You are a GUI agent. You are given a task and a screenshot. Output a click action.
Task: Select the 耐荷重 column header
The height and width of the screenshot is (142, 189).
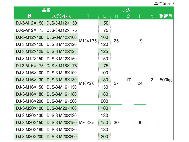click(x=166, y=16)
